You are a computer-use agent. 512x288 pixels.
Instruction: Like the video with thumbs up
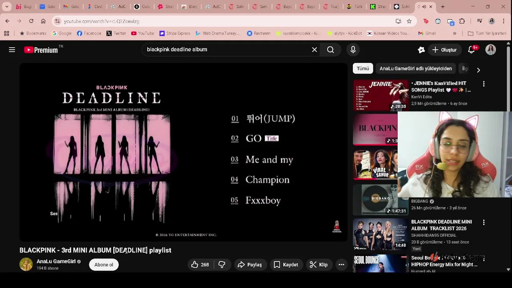click(200, 264)
